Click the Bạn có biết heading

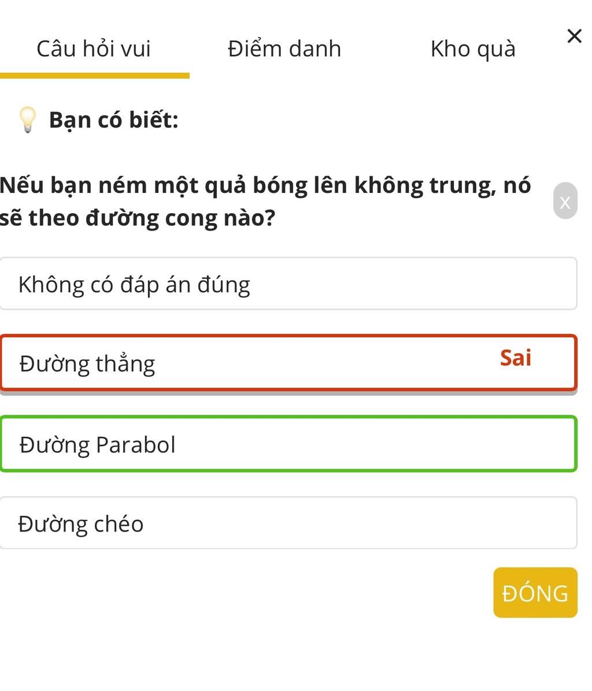[x=113, y=120]
